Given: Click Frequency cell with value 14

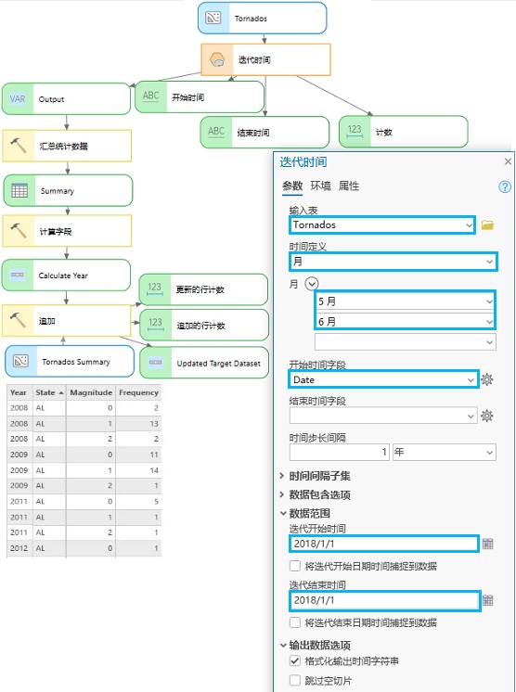Looking at the screenshot, I should (x=138, y=470).
